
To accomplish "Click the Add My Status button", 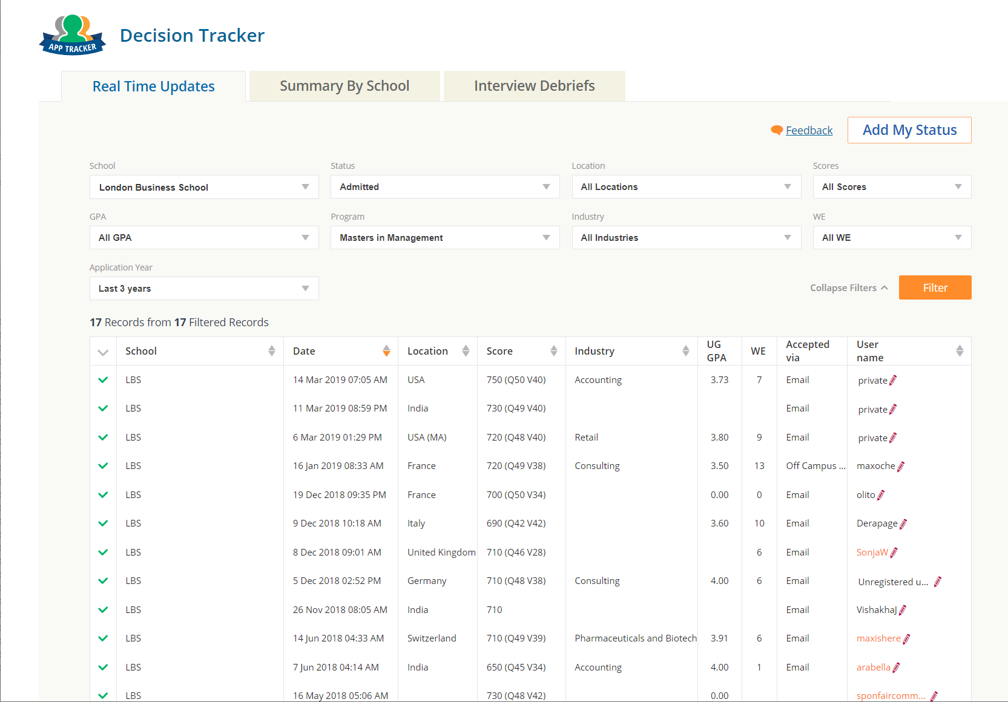I will [x=909, y=130].
